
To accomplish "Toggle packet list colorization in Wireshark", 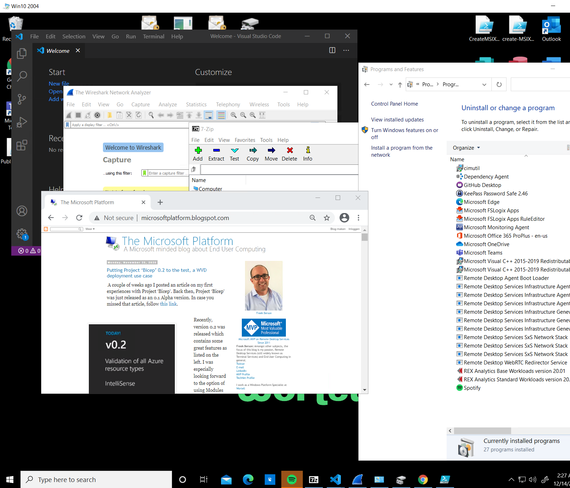I will coord(221,115).
